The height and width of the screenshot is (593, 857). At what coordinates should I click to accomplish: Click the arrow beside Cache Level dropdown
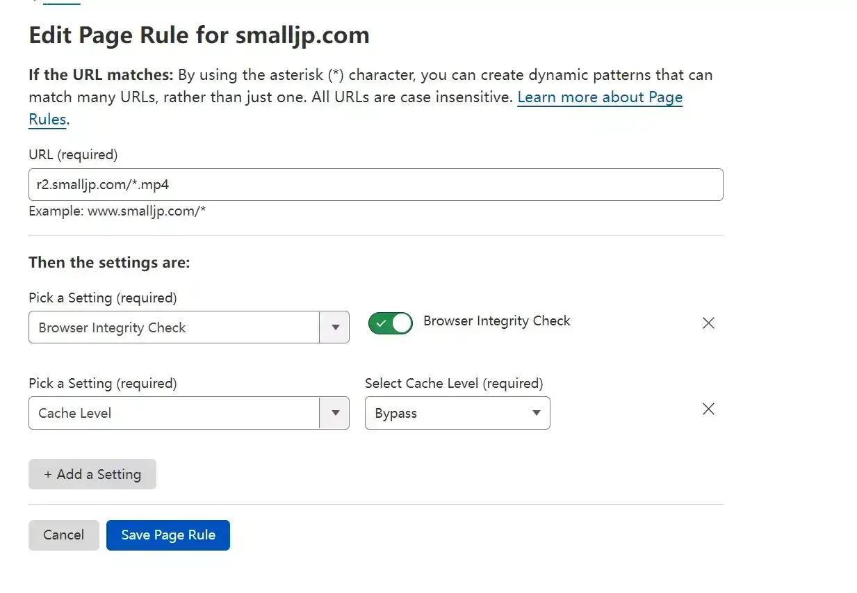click(335, 413)
